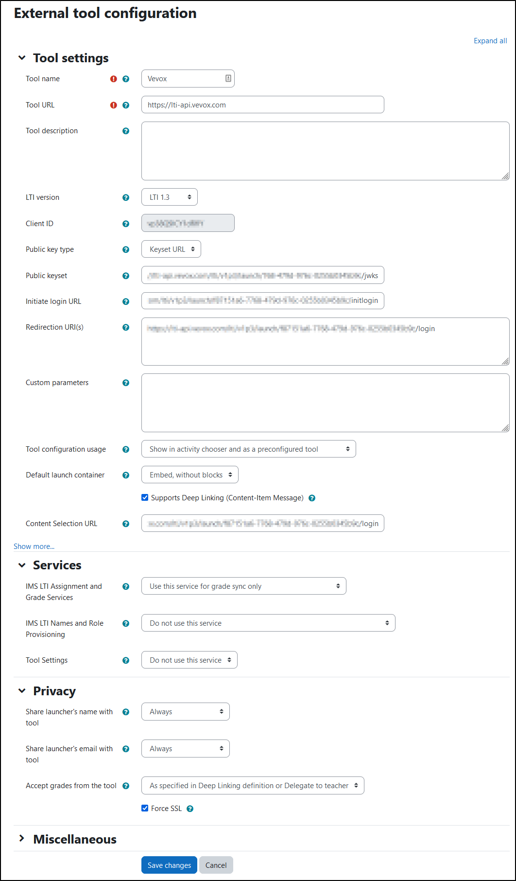
Task: Uncheck Supports Deep Linking (Content-Item Message)
Action: point(145,497)
